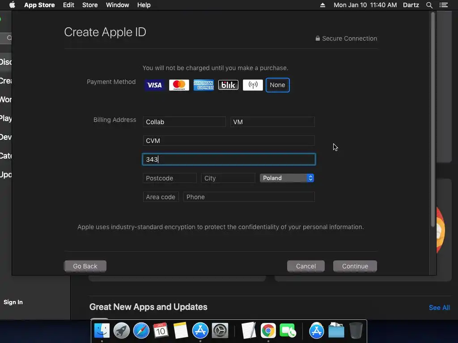Open Spotlight search in menu bar
This screenshot has width=458, height=343.
429,5
